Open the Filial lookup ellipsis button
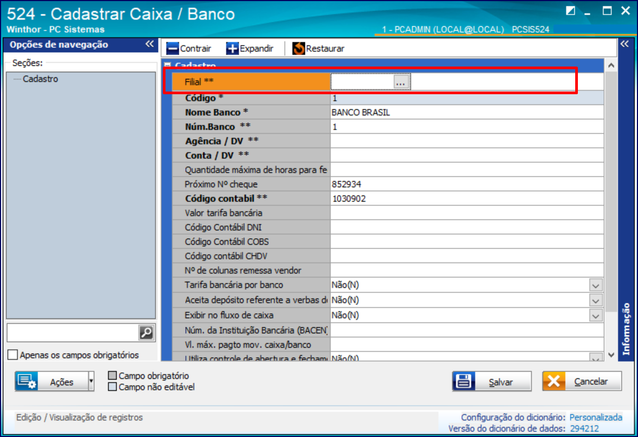This screenshot has width=638, height=437. point(401,82)
